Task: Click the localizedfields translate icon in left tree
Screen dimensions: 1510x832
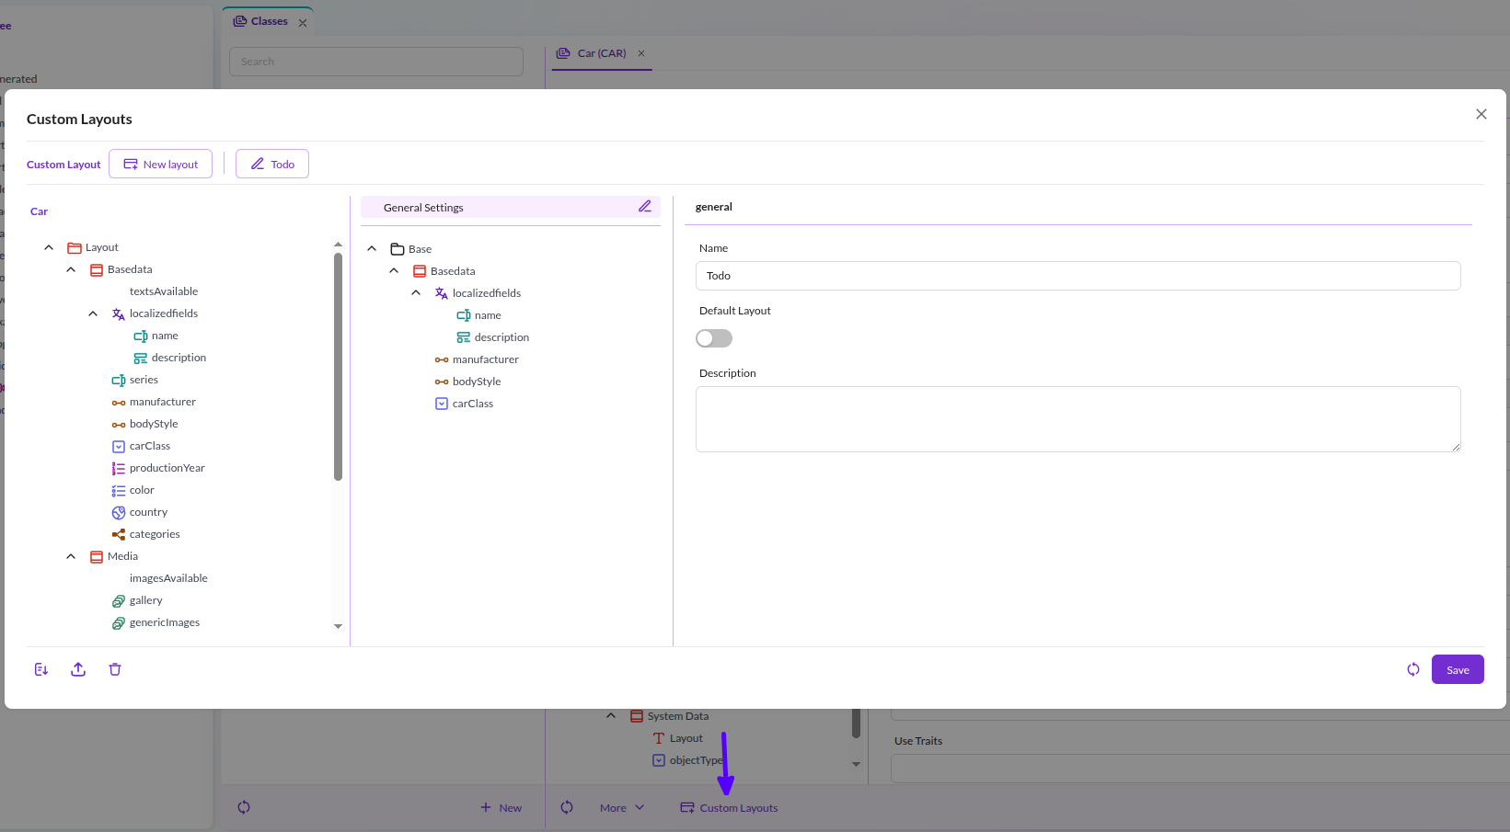Action: click(x=119, y=313)
